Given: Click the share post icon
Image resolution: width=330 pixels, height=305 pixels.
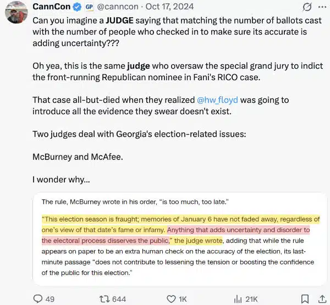Looking at the screenshot, I should point(322,298).
